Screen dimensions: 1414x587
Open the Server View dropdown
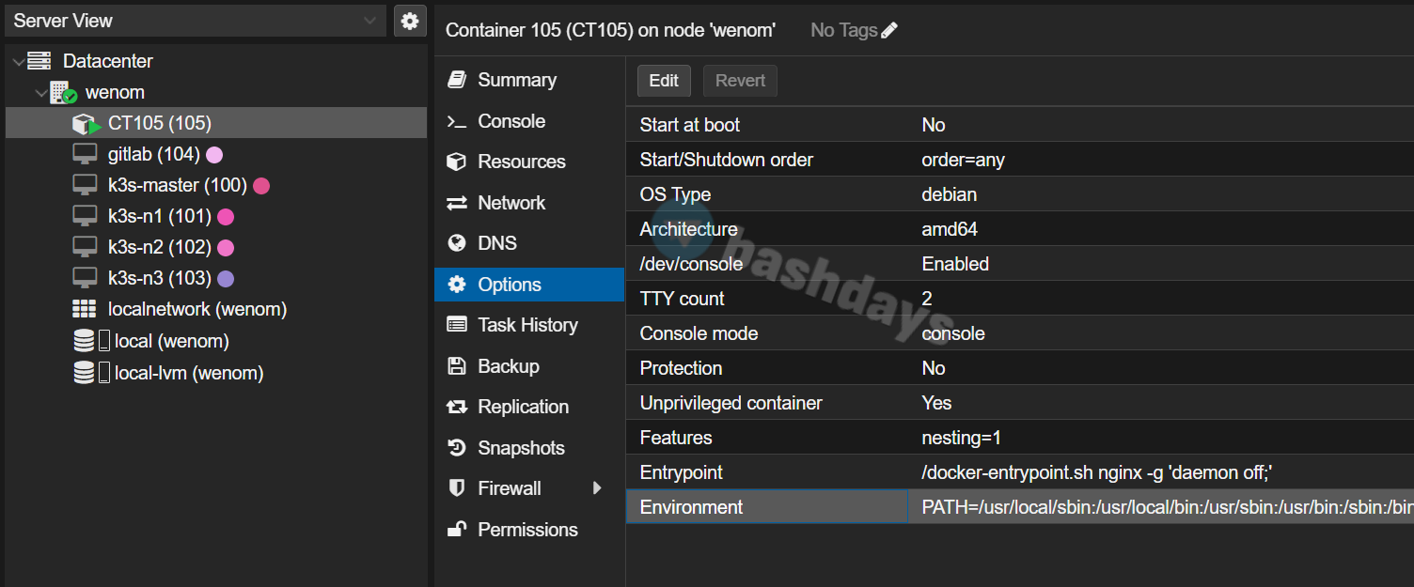coord(369,21)
